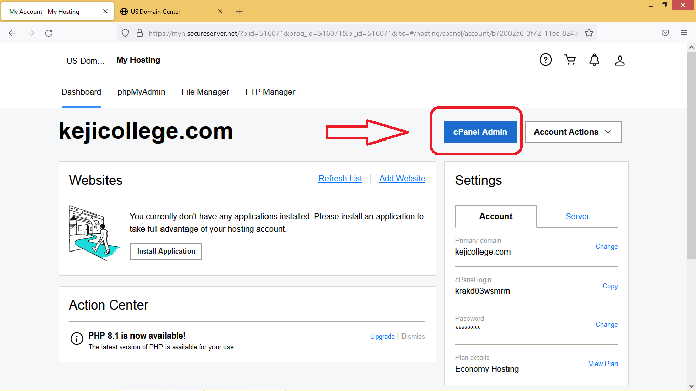The image size is (696, 391).
Task: Click the kejicollege.com page heading
Action: click(x=146, y=131)
